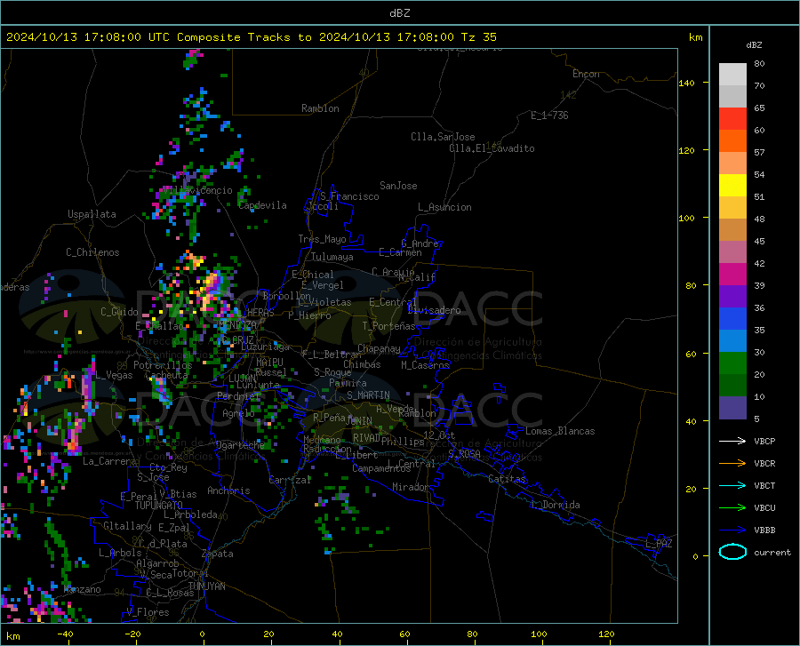Screen dimensions: 800x646
Task: Click the 'Chapanay' map label
Action: (379, 348)
